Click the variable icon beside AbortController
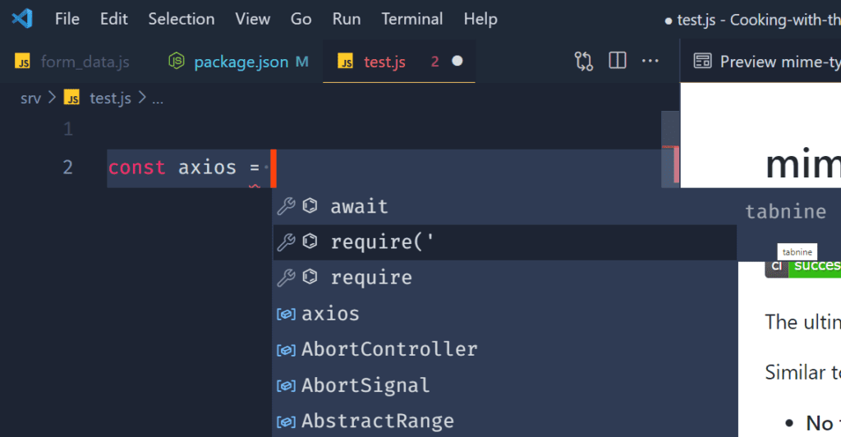 tap(286, 350)
